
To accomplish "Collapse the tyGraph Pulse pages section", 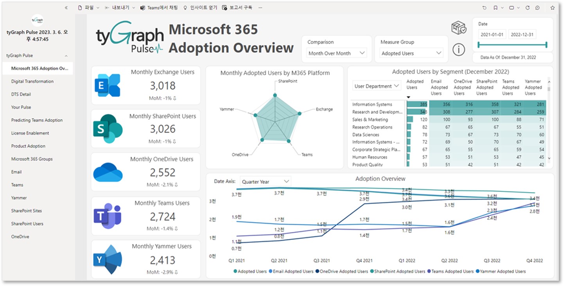I will (66, 56).
